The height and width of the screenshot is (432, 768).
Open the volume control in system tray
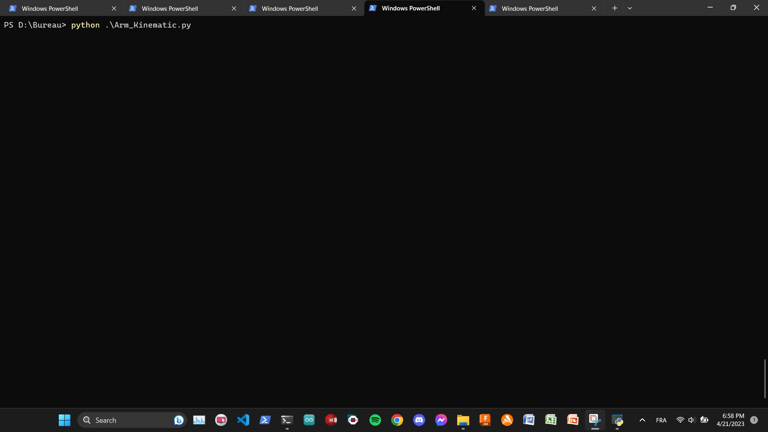(692, 420)
